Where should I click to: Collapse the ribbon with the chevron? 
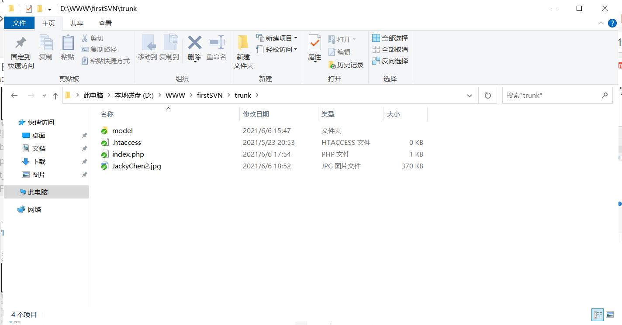(x=601, y=23)
